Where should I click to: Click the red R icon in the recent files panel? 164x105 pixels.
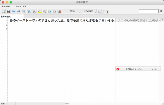118,69
